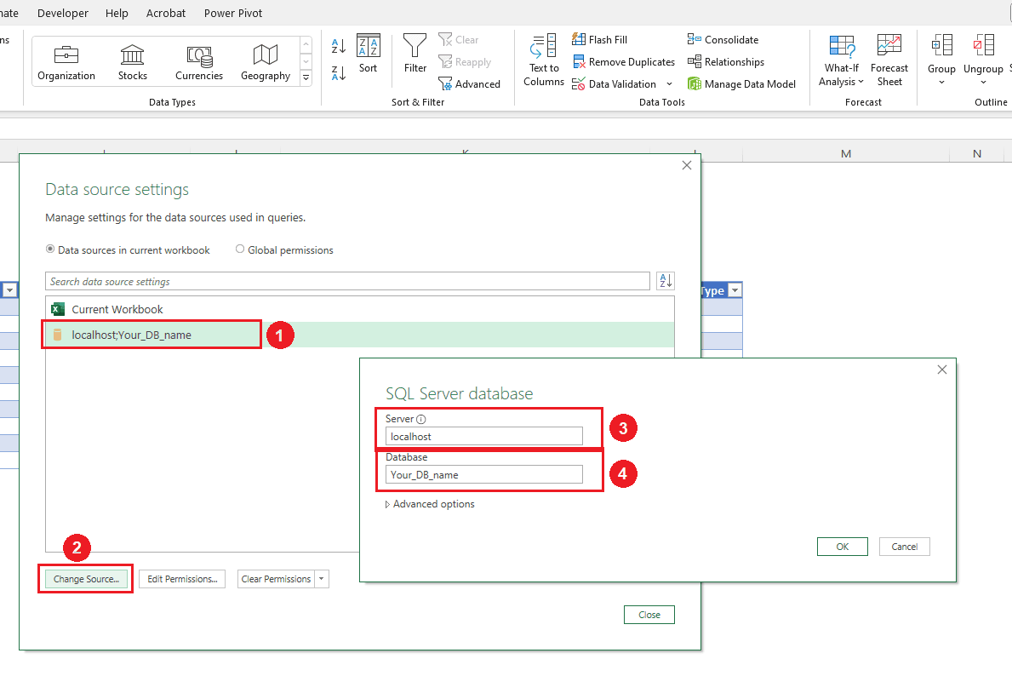Image resolution: width=1012 pixels, height=699 pixels.
Task: Sort ascending with A to Z icon
Action: pos(339,47)
